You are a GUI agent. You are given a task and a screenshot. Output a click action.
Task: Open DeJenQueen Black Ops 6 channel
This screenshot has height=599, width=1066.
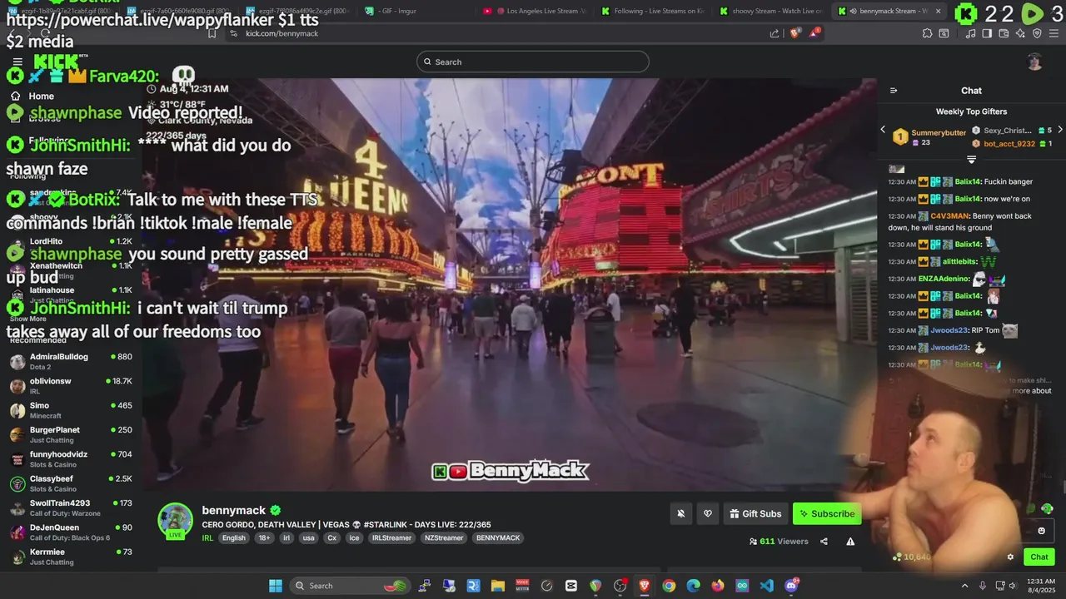(x=71, y=532)
